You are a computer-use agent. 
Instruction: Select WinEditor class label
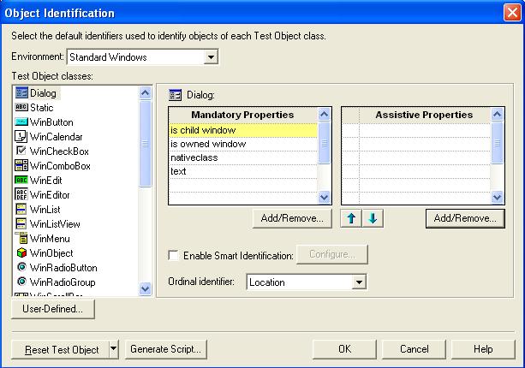point(50,195)
